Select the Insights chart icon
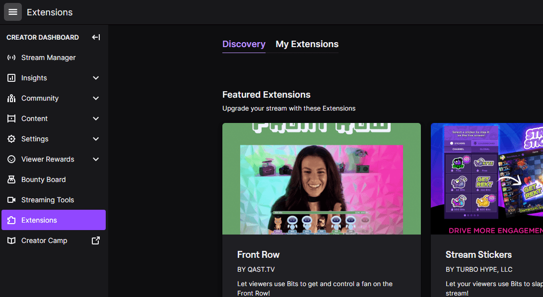Screen dimensions: 543x297 pyautogui.click(x=11, y=78)
